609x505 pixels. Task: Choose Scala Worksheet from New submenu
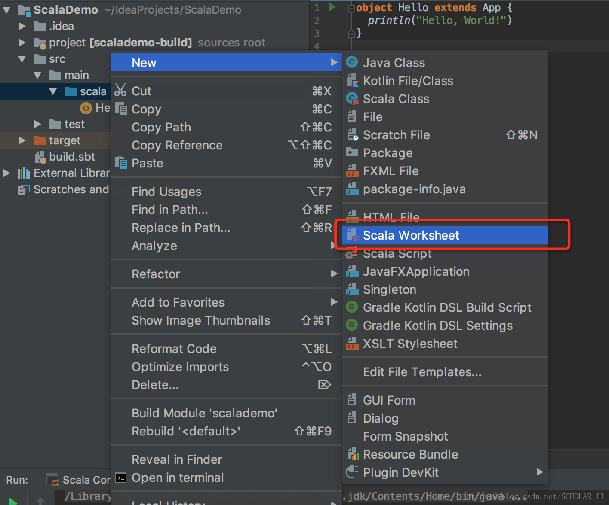[x=445, y=235]
